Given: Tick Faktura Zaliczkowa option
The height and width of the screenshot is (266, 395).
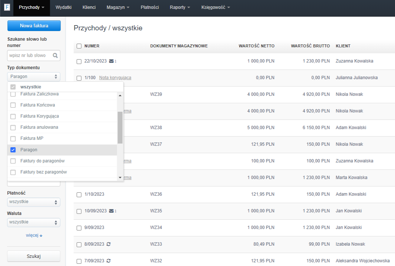Looking at the screenshot, I should [13, 94].
